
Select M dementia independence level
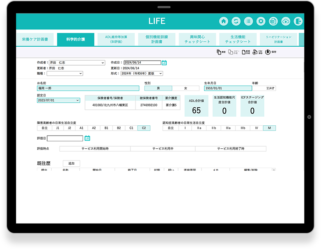269,128
